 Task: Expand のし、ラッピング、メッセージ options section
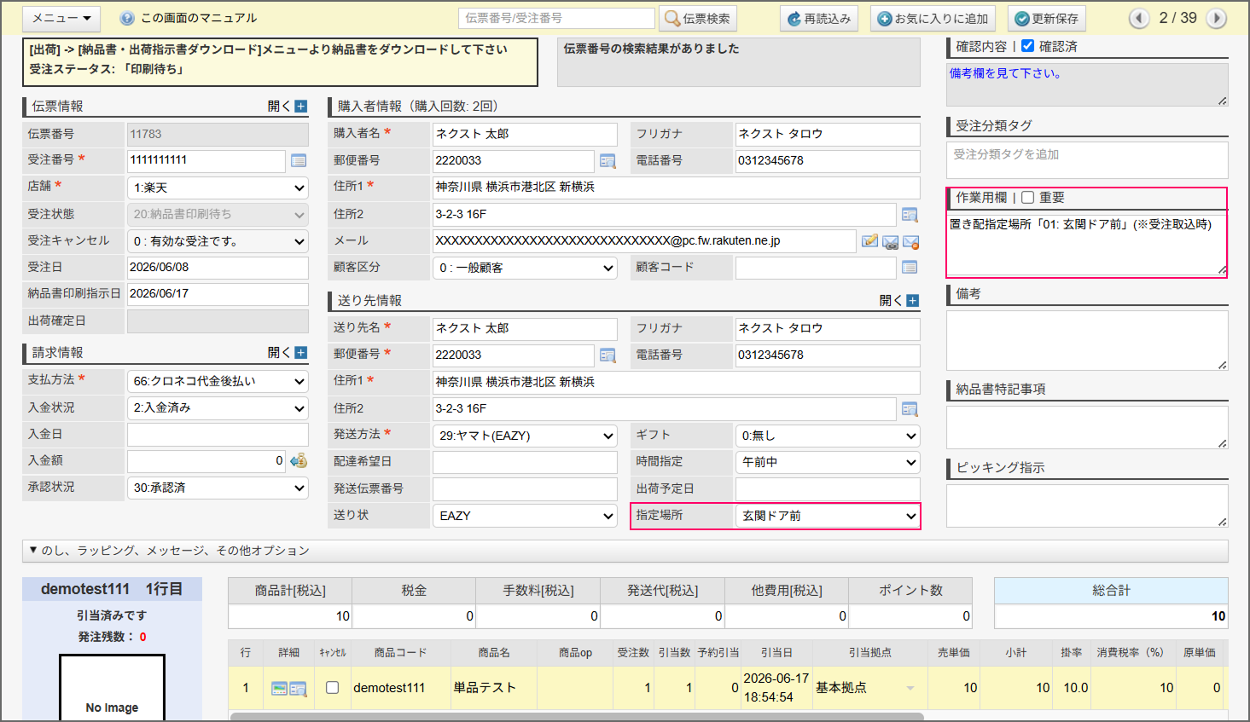coord(625,551)
